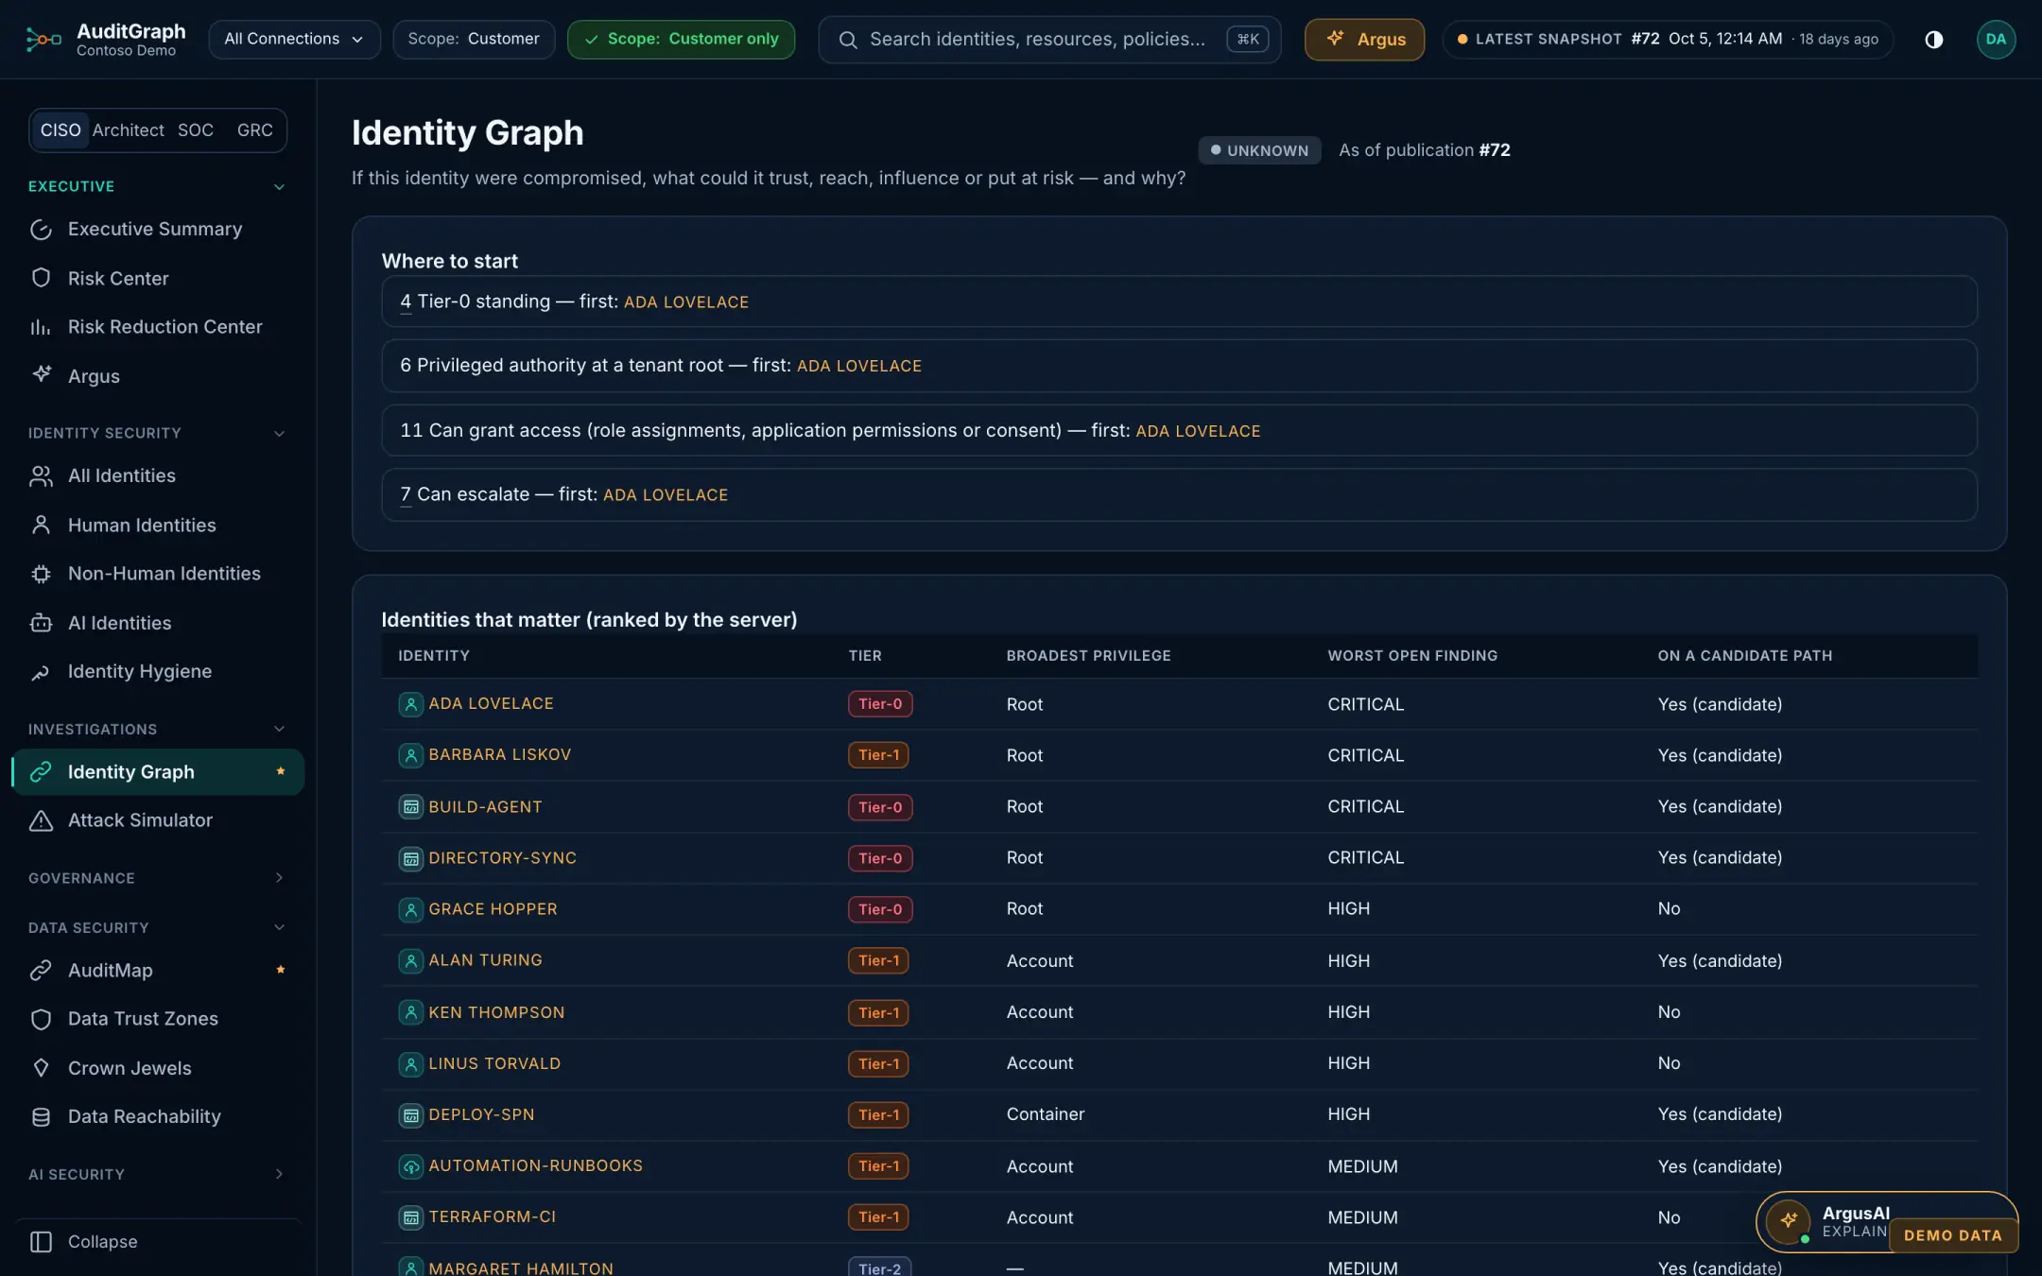This screenshot has height=1276, width=2042.
Task: Click the Argus sparkle icon in sidebar
Action: pyautogui.click(x=41, y=375)
